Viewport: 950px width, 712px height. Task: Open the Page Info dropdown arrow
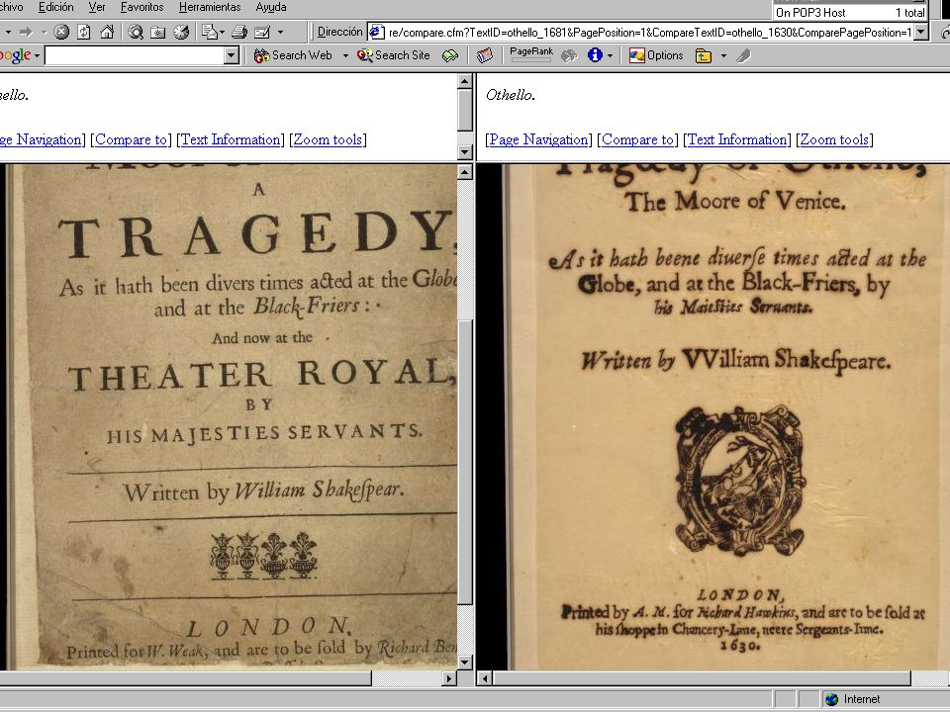tap(610, 55)
